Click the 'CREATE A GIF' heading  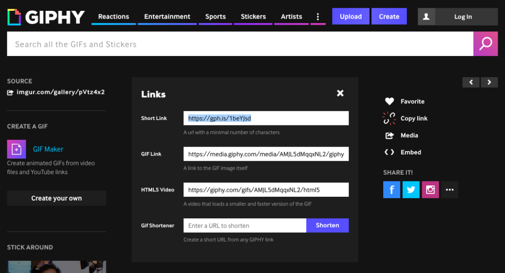click(28, 126)
